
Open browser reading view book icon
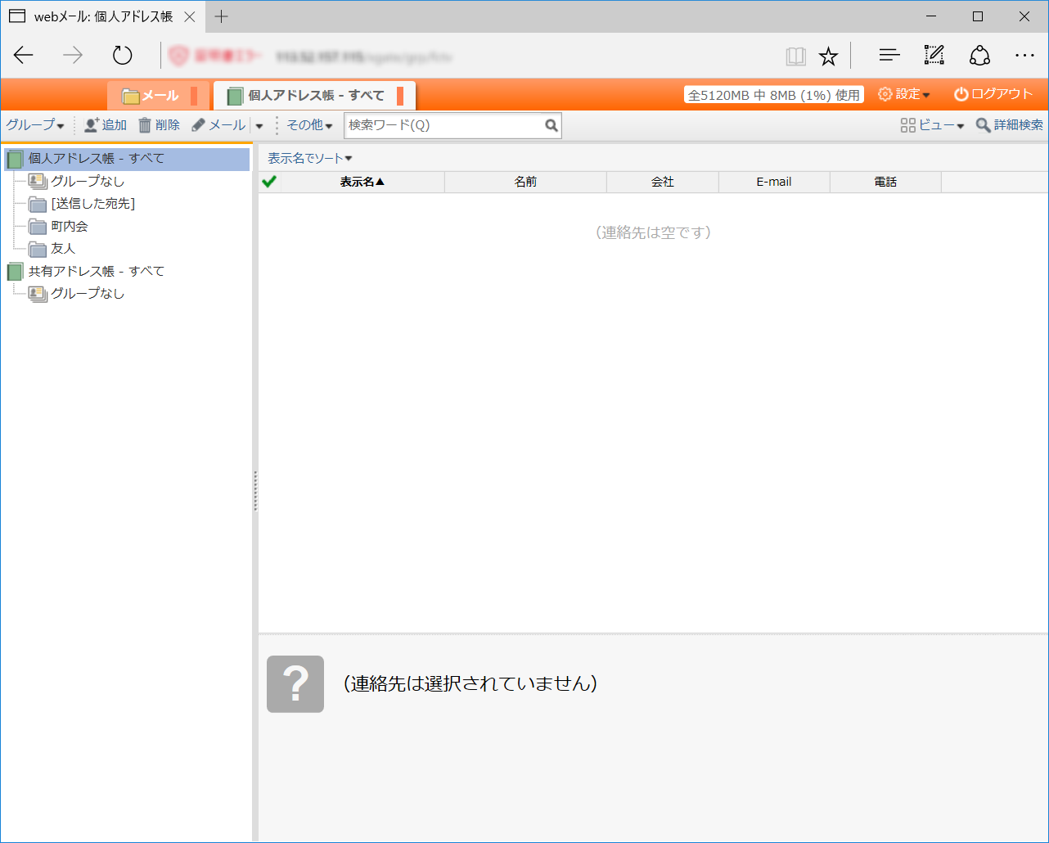[795, 56]
